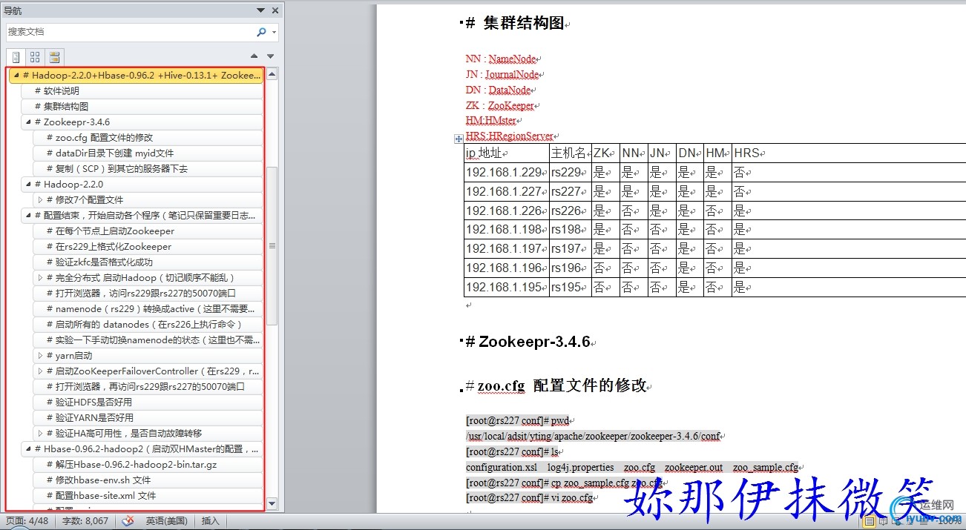Click navigation scrollbar down arrow
Viewport: 966px width, 530px height.
[272, 504]
